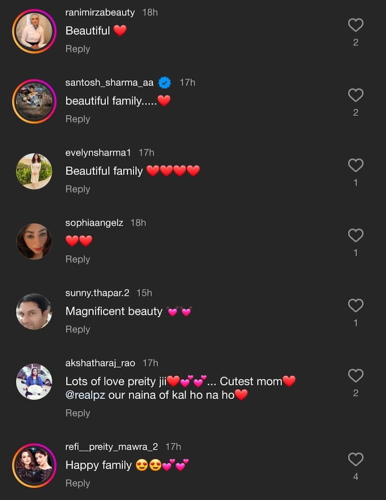386x500 pixels.
Task: Open evelynsharma1's profile picture
Action: pyautogui.click(x=34, y=171)
